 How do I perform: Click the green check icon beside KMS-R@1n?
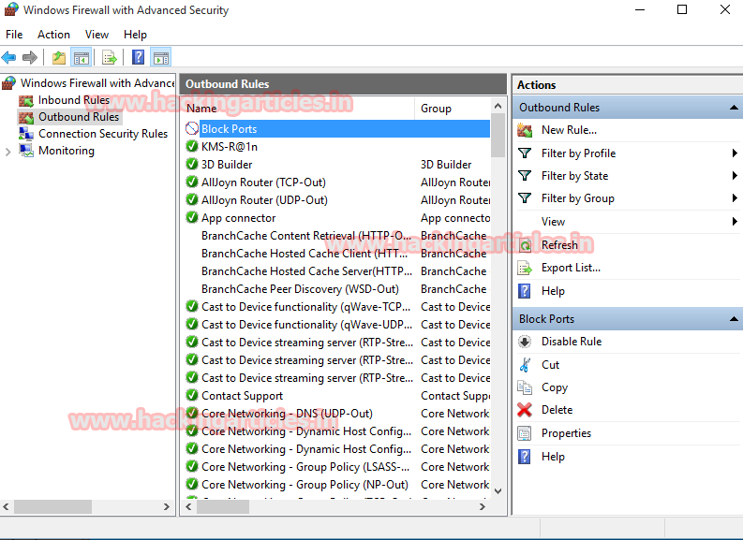pyautogui.click(x=192, y=146)
